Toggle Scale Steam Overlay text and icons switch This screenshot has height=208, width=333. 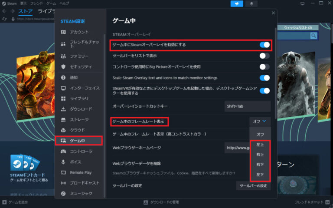(264, 78)
